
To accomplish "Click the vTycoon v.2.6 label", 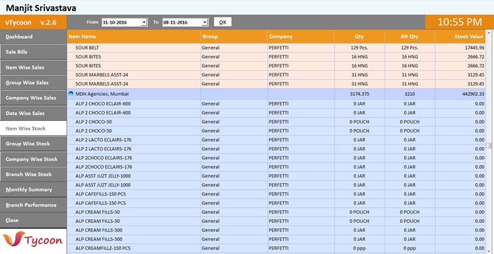I will click(31, 23).
